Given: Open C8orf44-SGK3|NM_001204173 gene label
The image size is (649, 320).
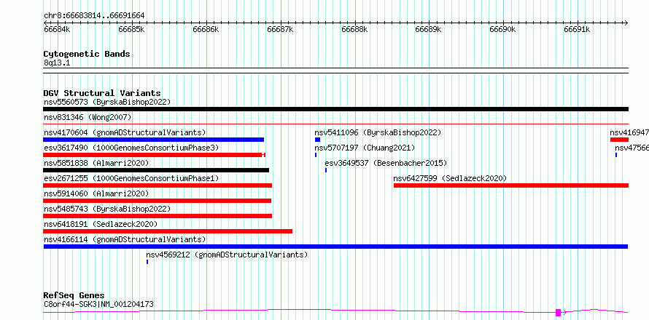Looking at the screenshot, I should pos(98,304).
